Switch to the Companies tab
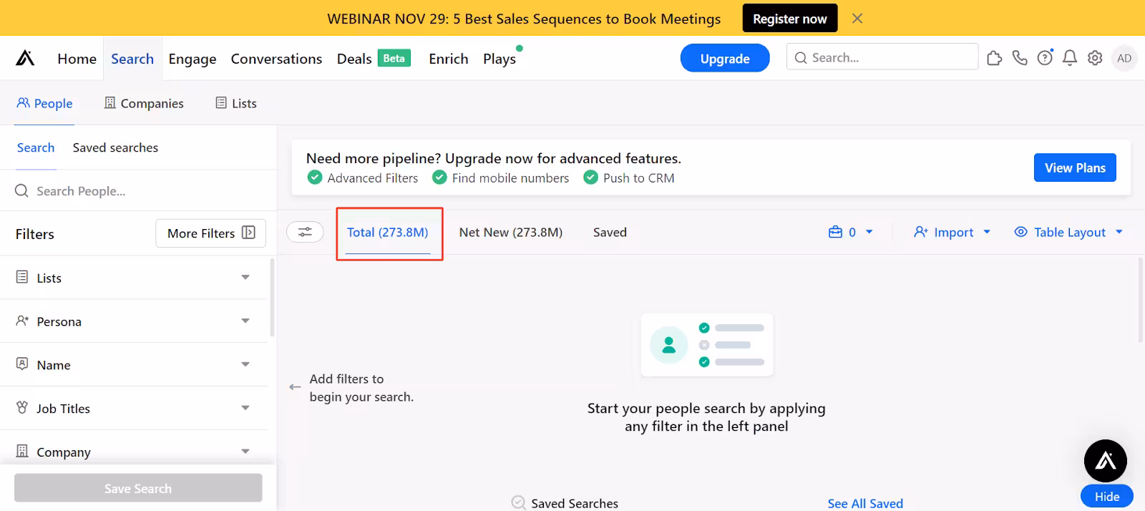This screenshot has width=1145, height=511. (x=144, y=103)
